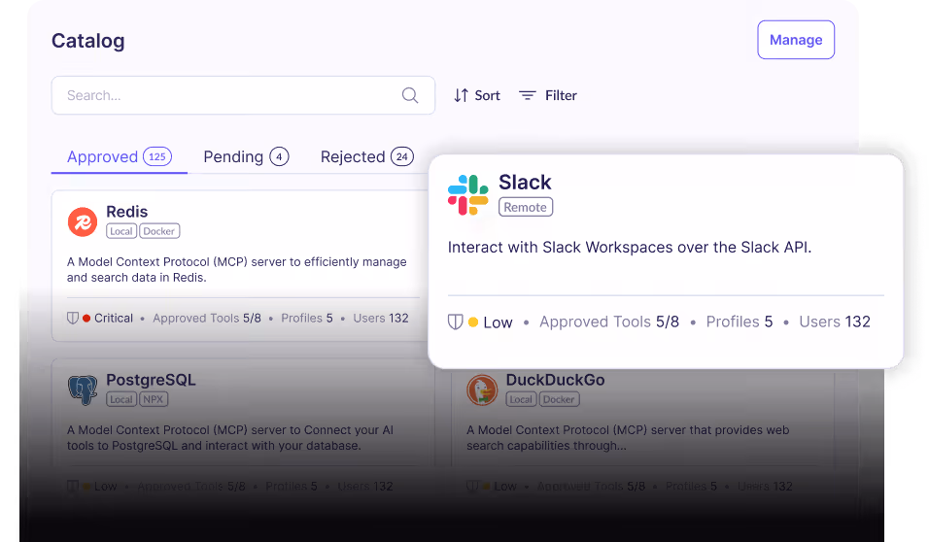Click the shield icon on Redis card

click(72, 318)
